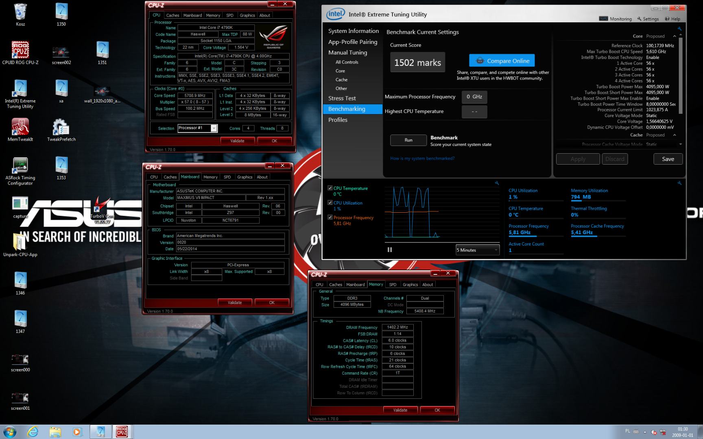Open the file icon named 1347
This screenshot has width=703, height=439.
[x=20, y=322]
